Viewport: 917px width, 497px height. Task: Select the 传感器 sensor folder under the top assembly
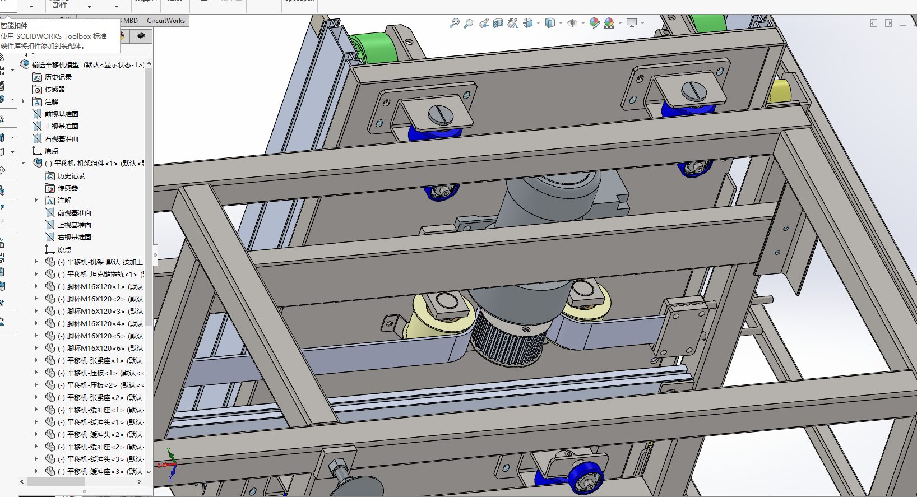(x=49, y=90)
